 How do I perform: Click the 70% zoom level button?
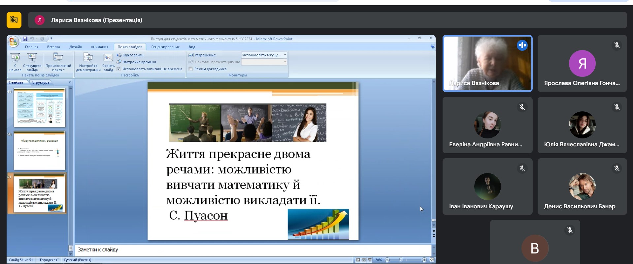[x=379, y=260]
